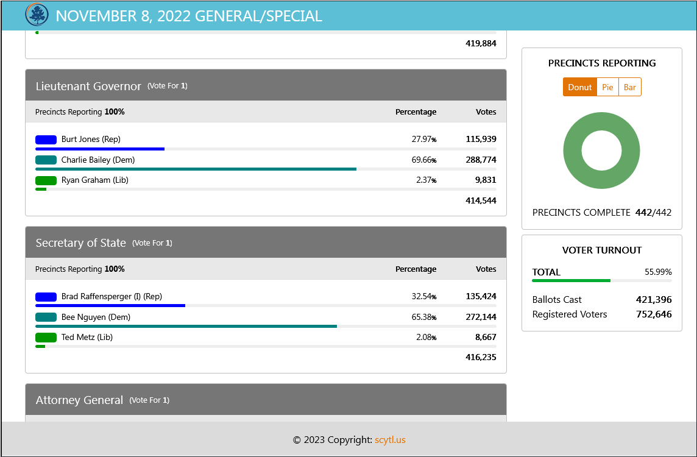Screen dimensions: 697x457
Task: Select the Lieutenant Governor contest header
Action: click(266, 85)
